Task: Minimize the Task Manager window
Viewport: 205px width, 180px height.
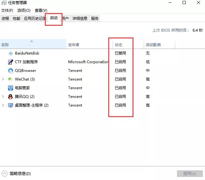Action: [x=170, y=2]
